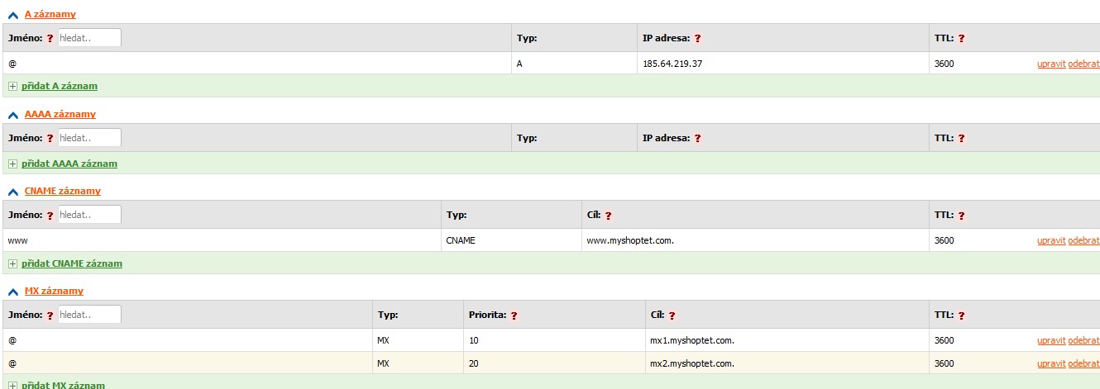Viewport: 1100px width, 389px height.
Task: Remove the mx2.myshoptet.com MX record
Action: (1083, 363)
